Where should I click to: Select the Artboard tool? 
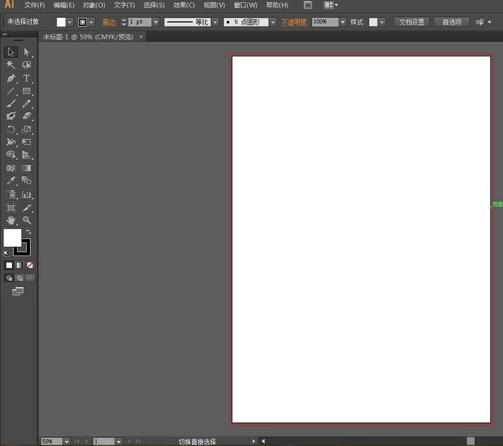pos(11,208)
